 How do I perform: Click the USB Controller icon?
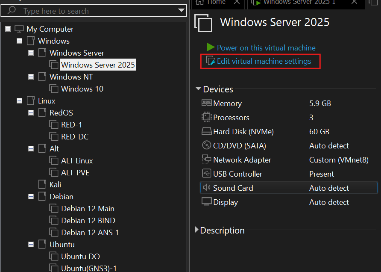coord(206,174)
